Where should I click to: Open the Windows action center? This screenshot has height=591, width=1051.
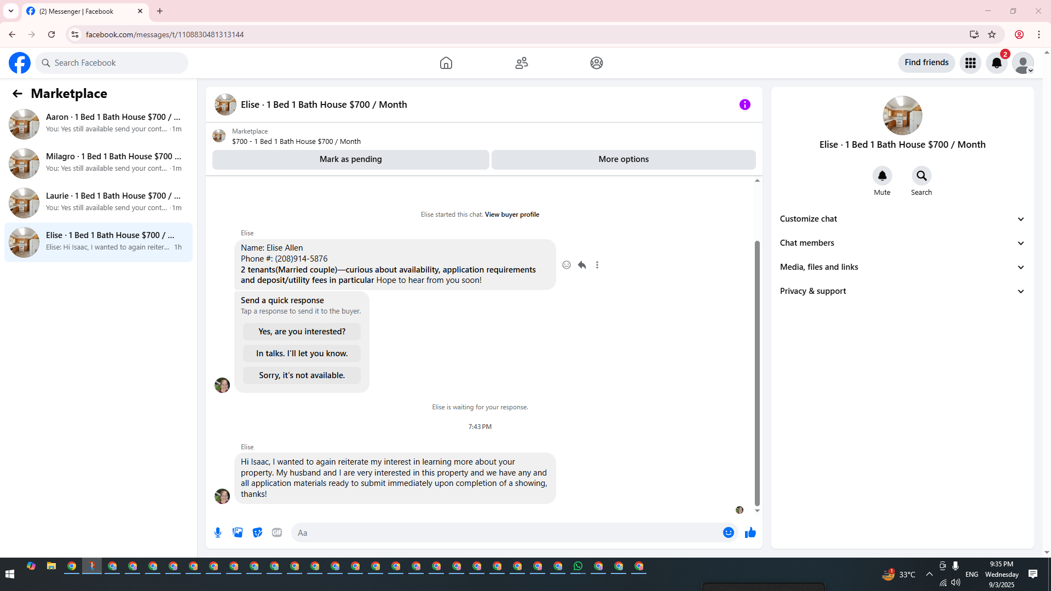point(1033,574)
